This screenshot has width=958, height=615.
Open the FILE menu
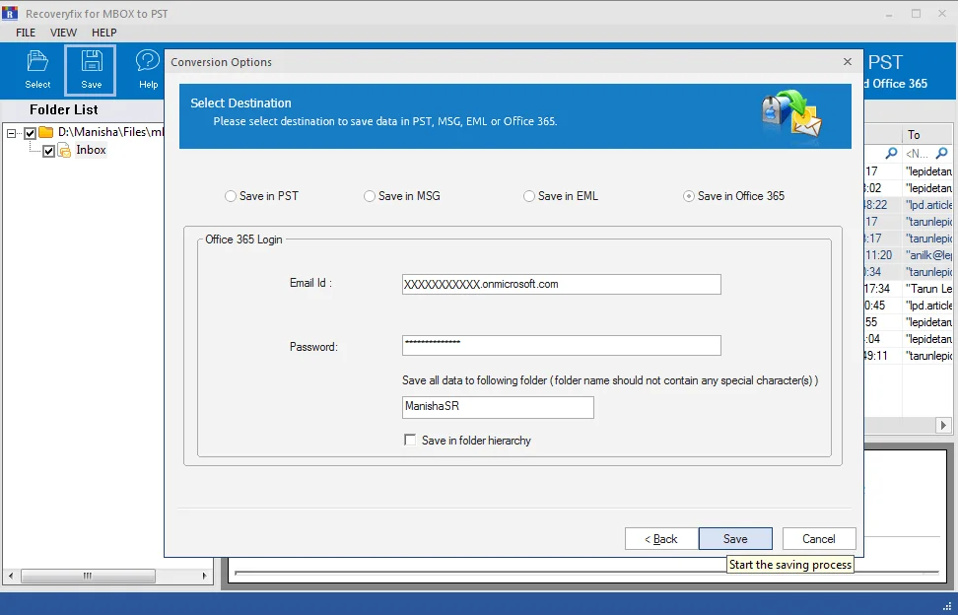[26, 33]
